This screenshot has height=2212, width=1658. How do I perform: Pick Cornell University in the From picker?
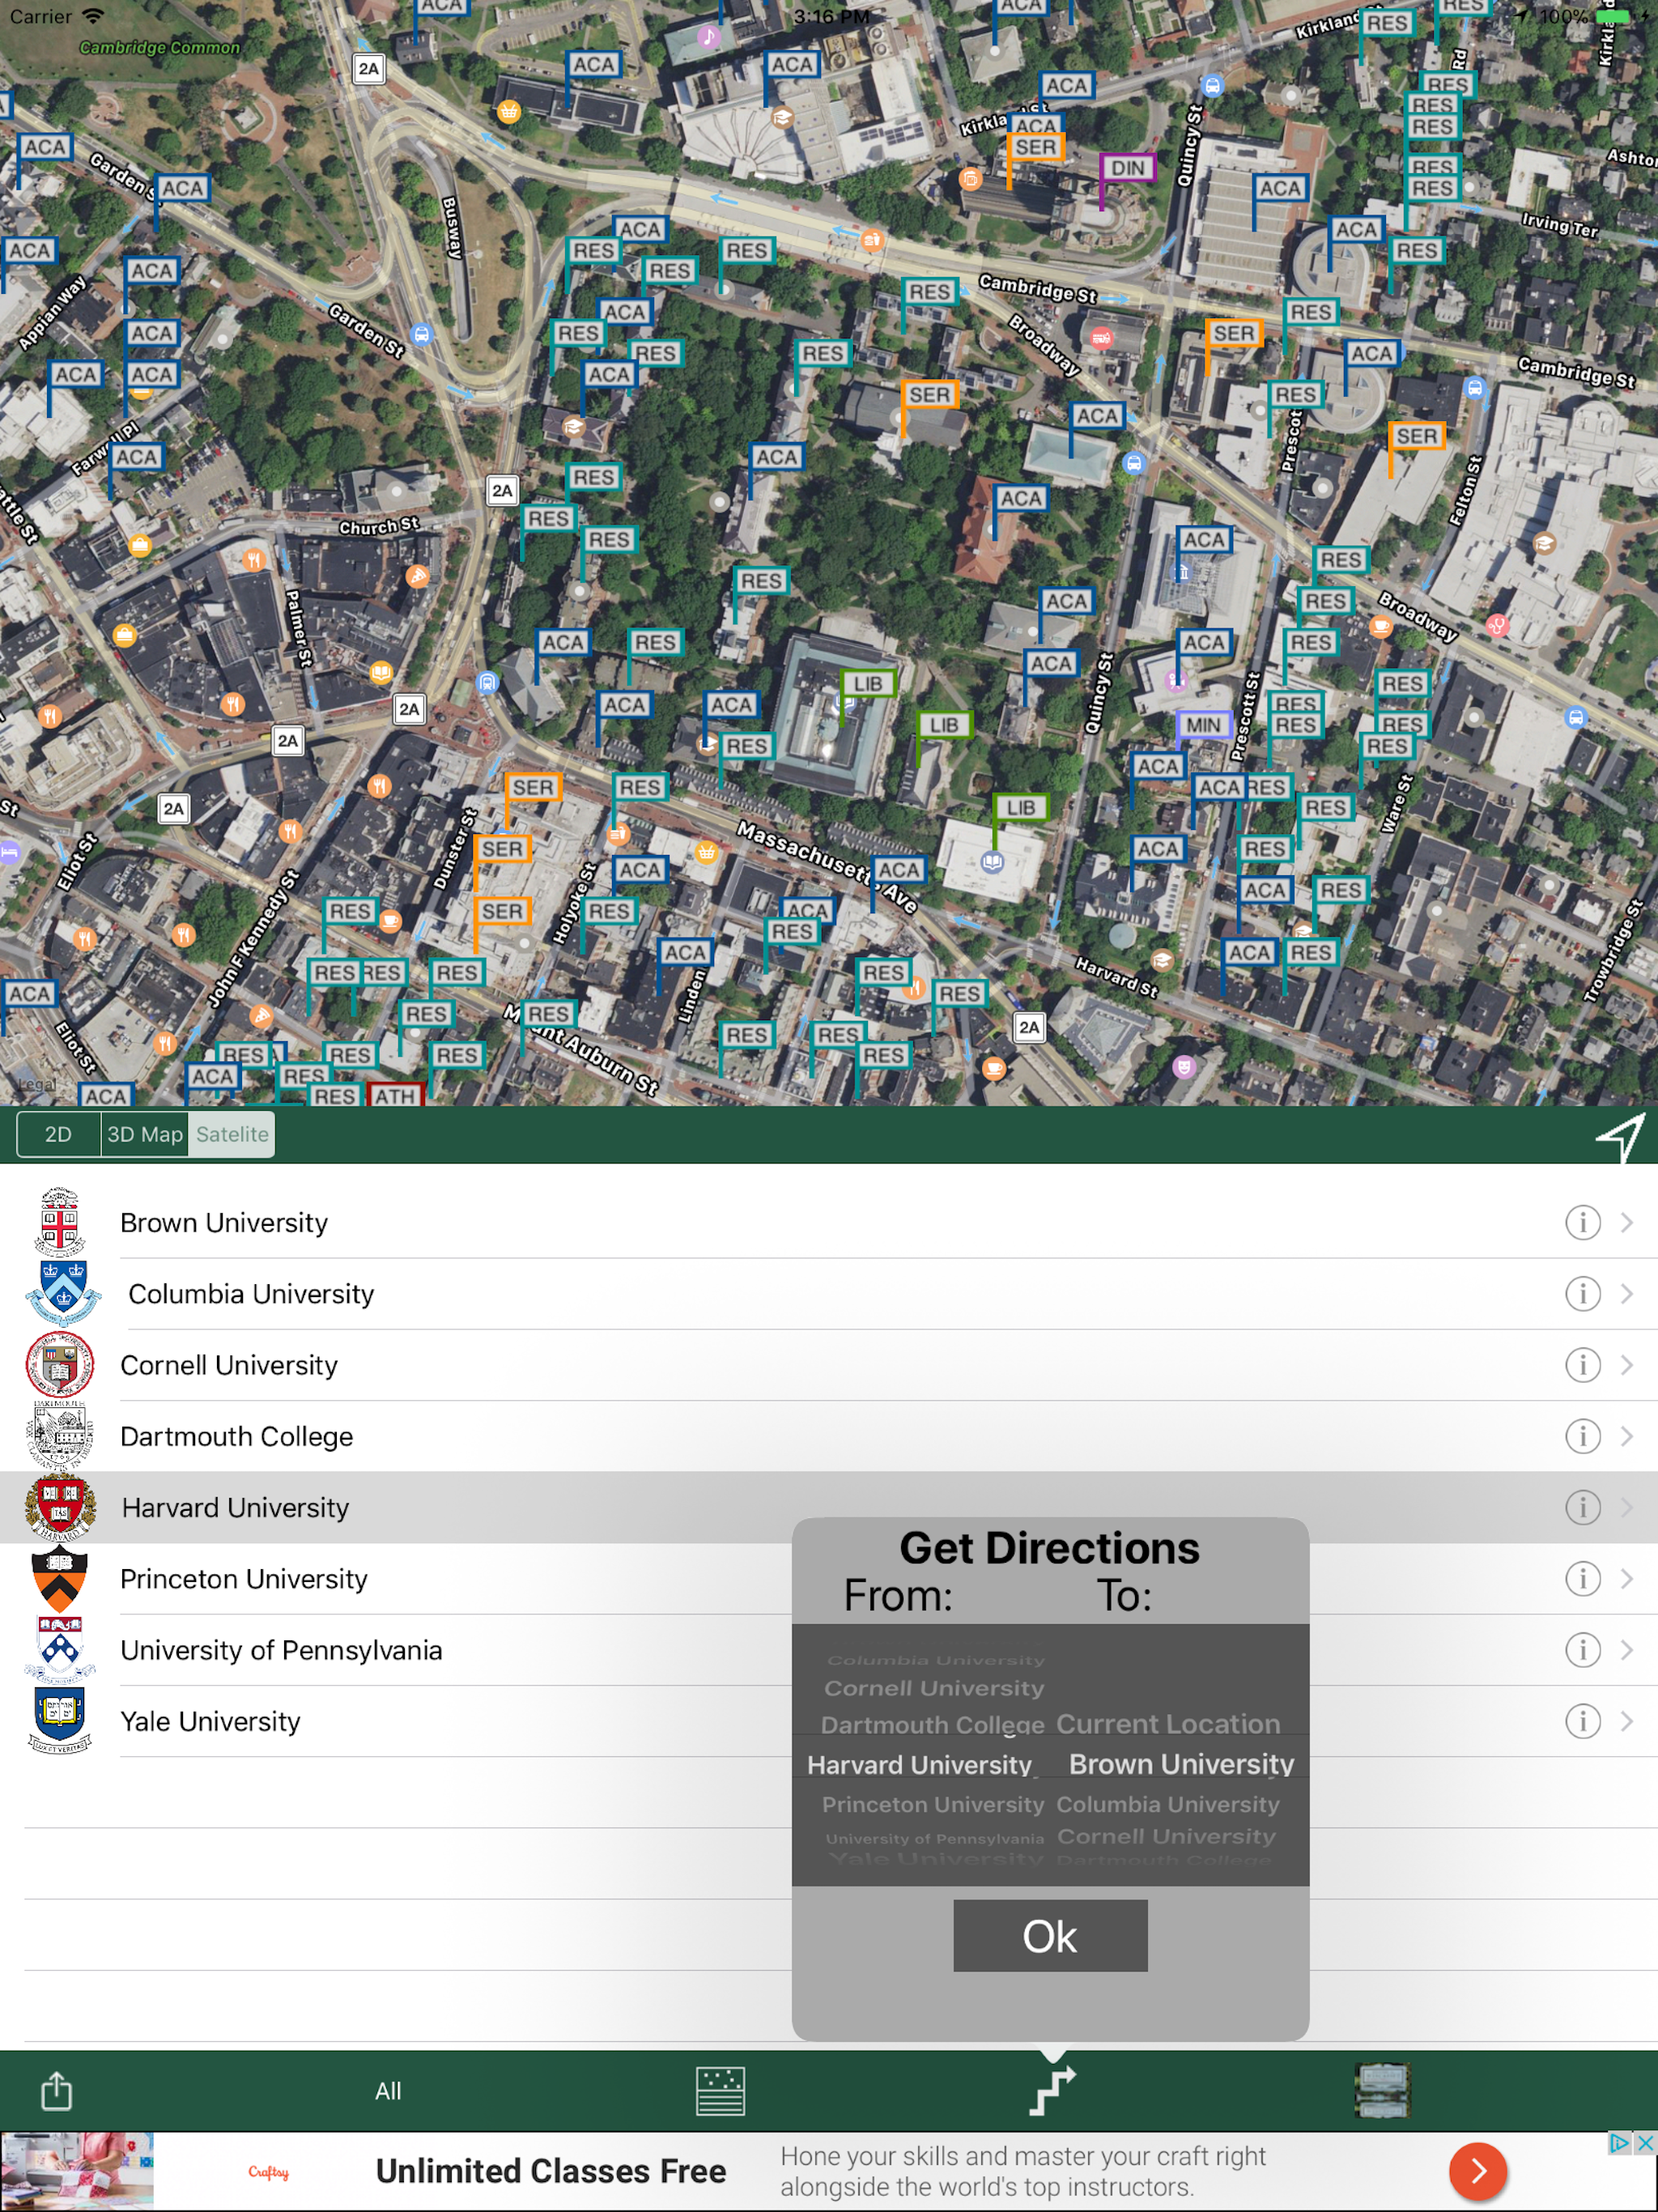point(933,1688)
